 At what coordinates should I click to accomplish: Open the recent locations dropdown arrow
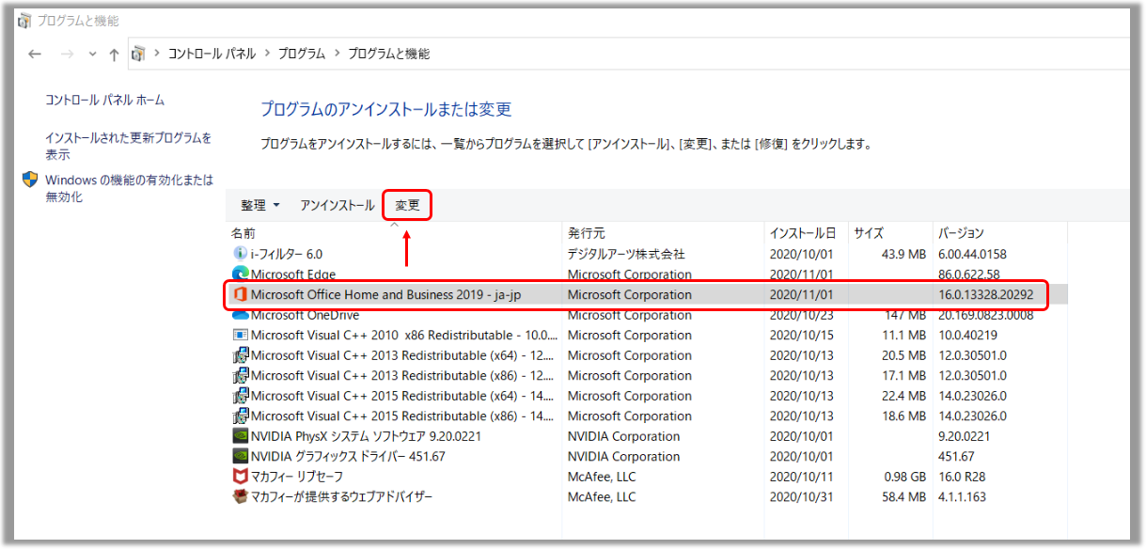92,55
